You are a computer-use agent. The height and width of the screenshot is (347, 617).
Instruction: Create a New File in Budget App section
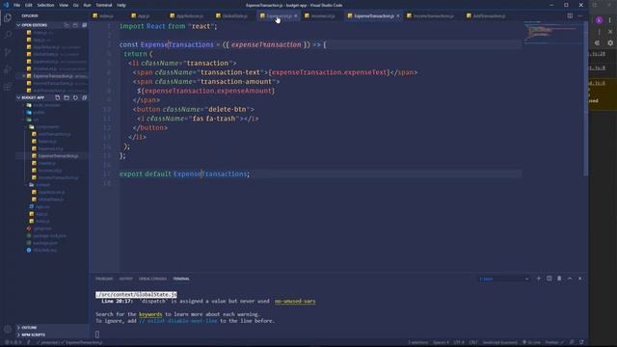click(x=58, y=97)
